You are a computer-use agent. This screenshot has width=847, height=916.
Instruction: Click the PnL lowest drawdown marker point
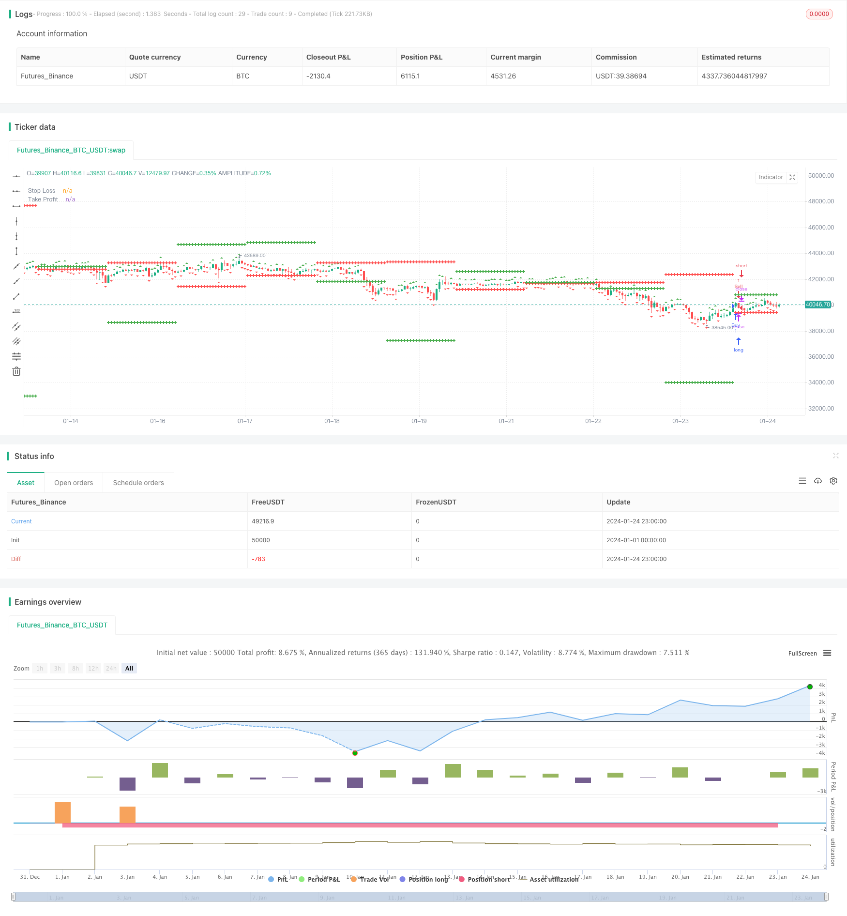coord(355,753)
